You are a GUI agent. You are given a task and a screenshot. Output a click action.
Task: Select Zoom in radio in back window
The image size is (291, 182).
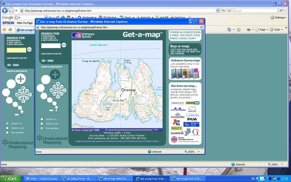click(x=7, y=123)
